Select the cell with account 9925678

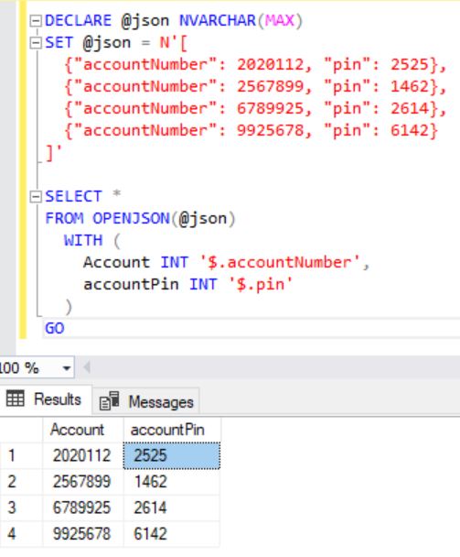click(x=83, y=534)
